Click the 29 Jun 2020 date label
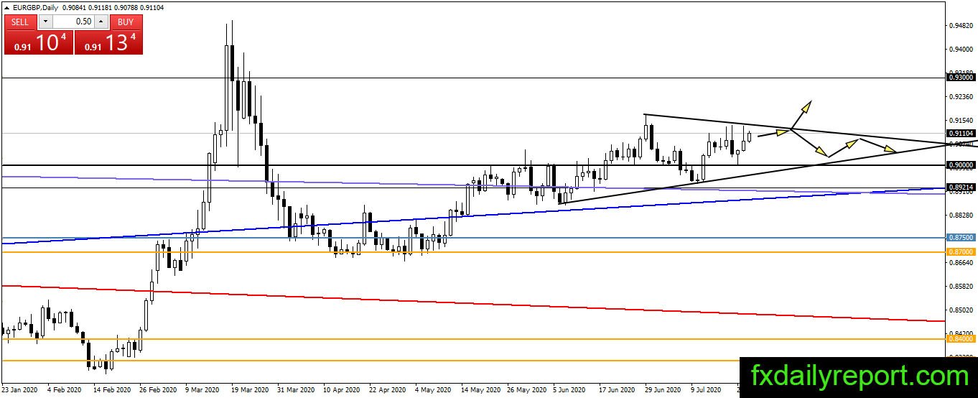Viewport: 978px width, 398px height. click(663, 390)
